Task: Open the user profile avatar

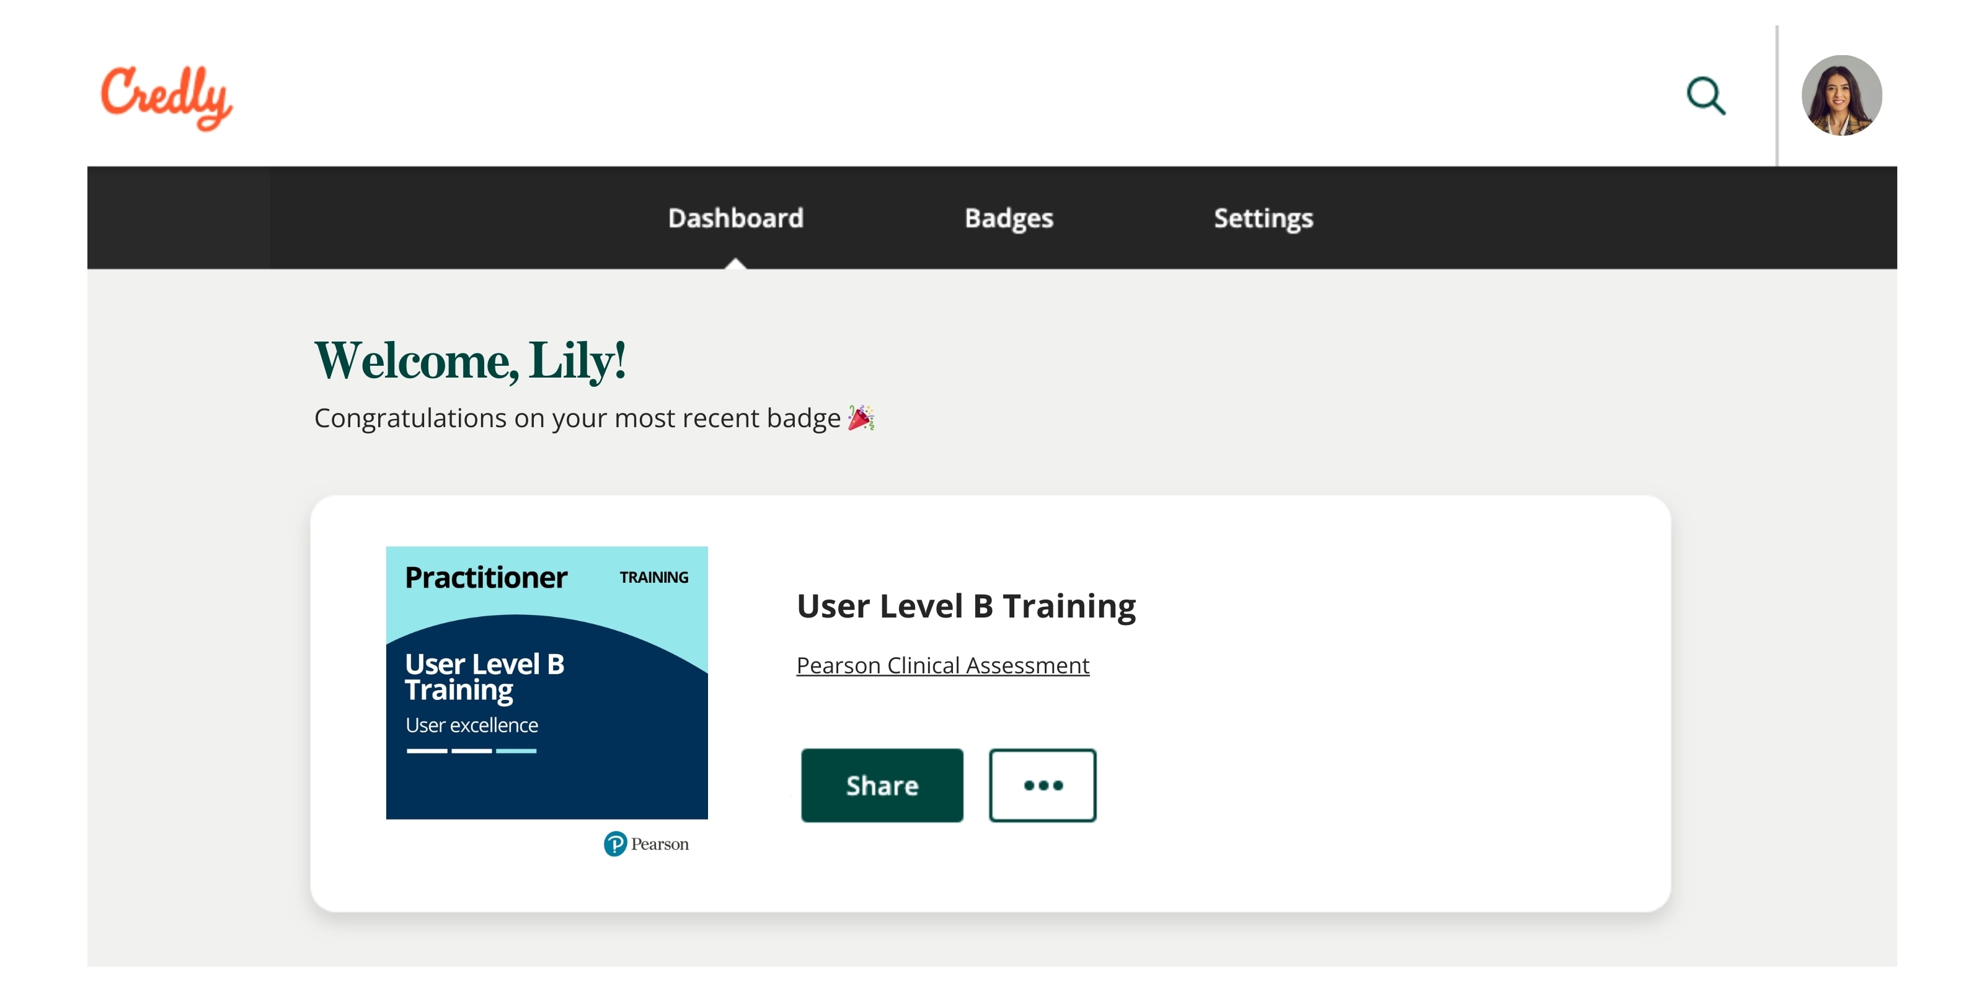Action: [1841, 95]
